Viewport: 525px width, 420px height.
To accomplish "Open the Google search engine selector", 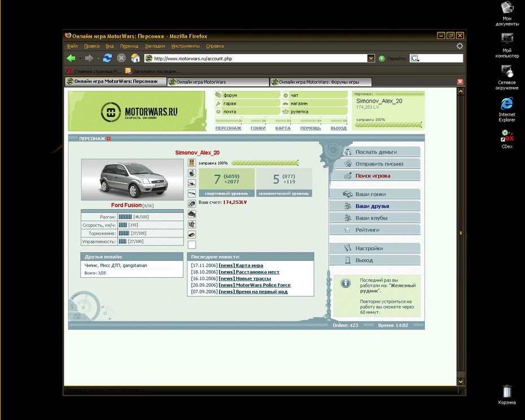I will (x=415, y=59).
